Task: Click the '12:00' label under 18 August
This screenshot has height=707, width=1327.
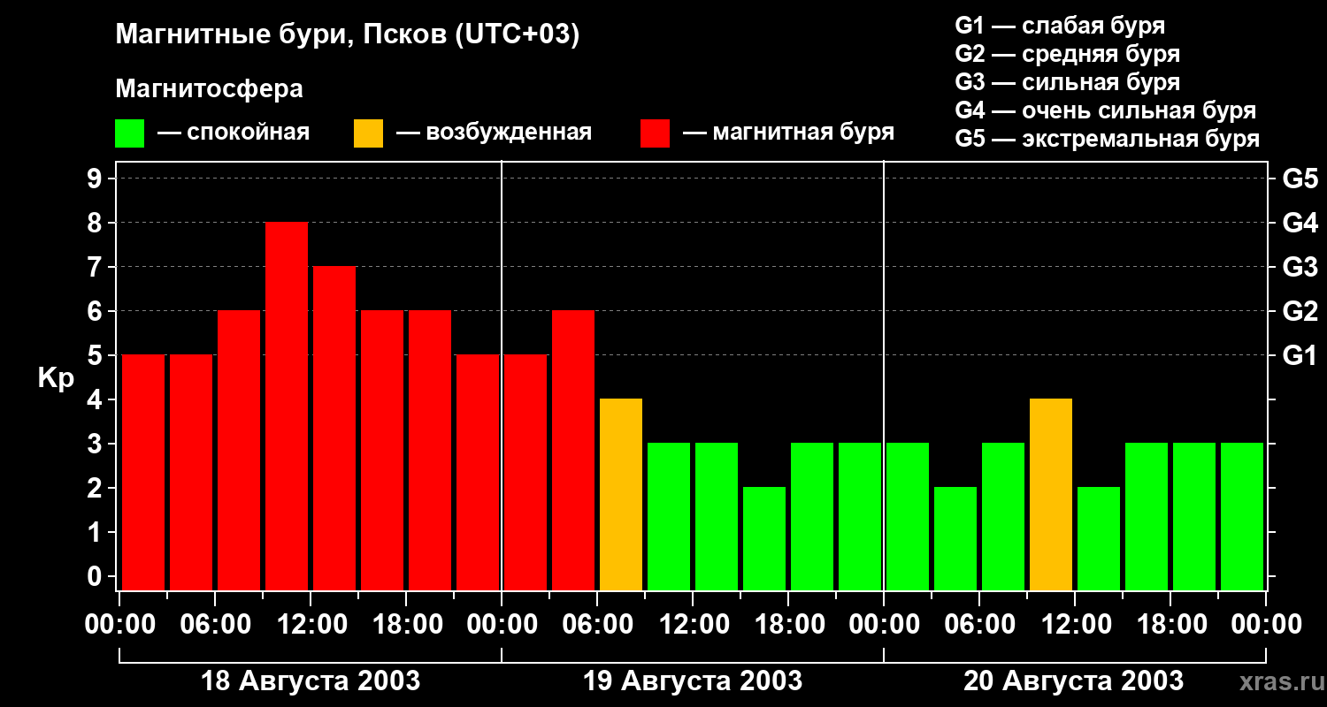Action: (311, 625)
